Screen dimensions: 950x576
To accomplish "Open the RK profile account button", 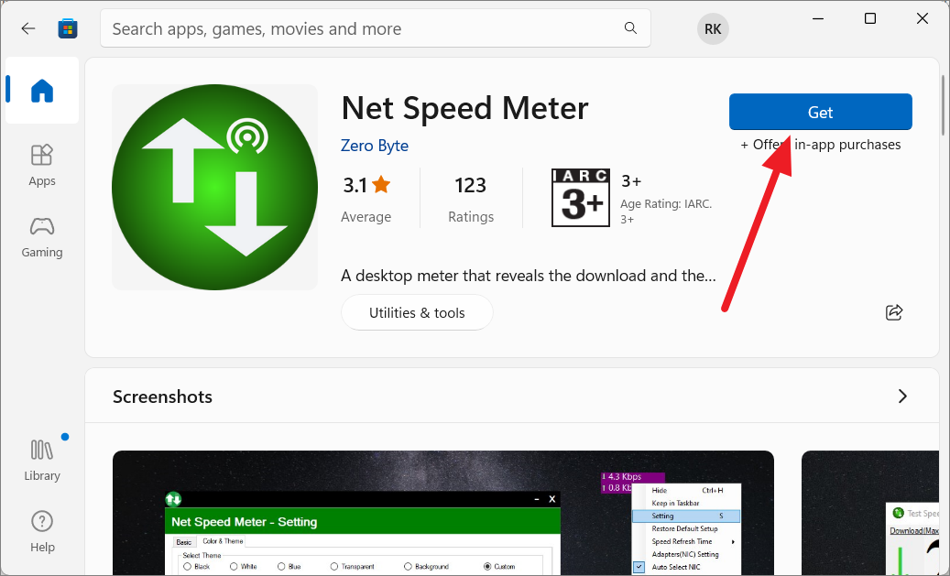I will coord(713,29).
